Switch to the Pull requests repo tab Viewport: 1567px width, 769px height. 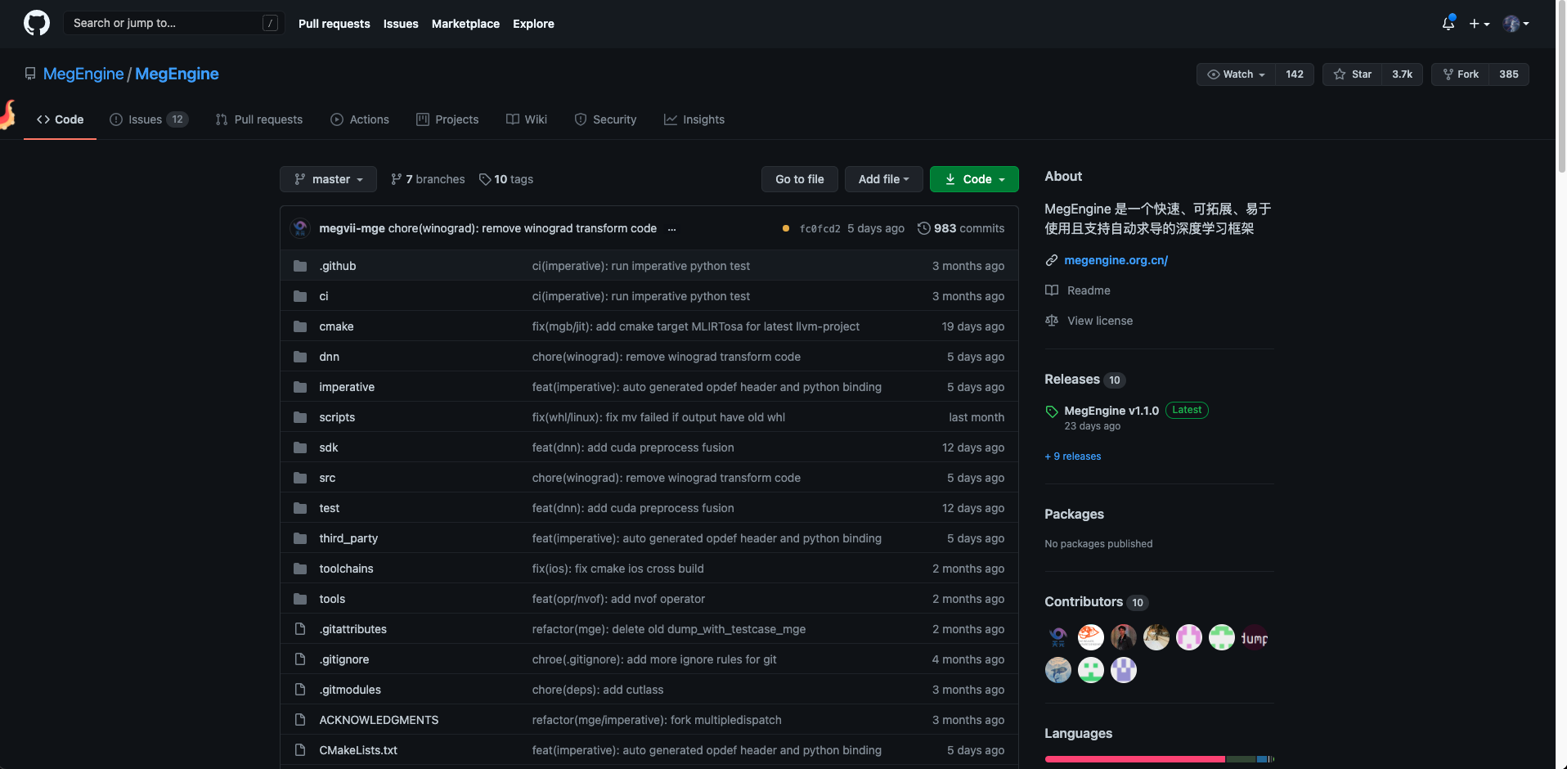[258, 119]
